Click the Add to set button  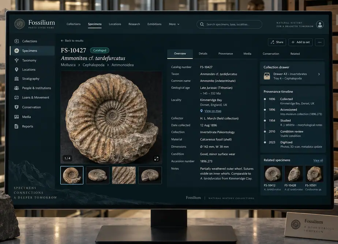[x=300, y=42]
